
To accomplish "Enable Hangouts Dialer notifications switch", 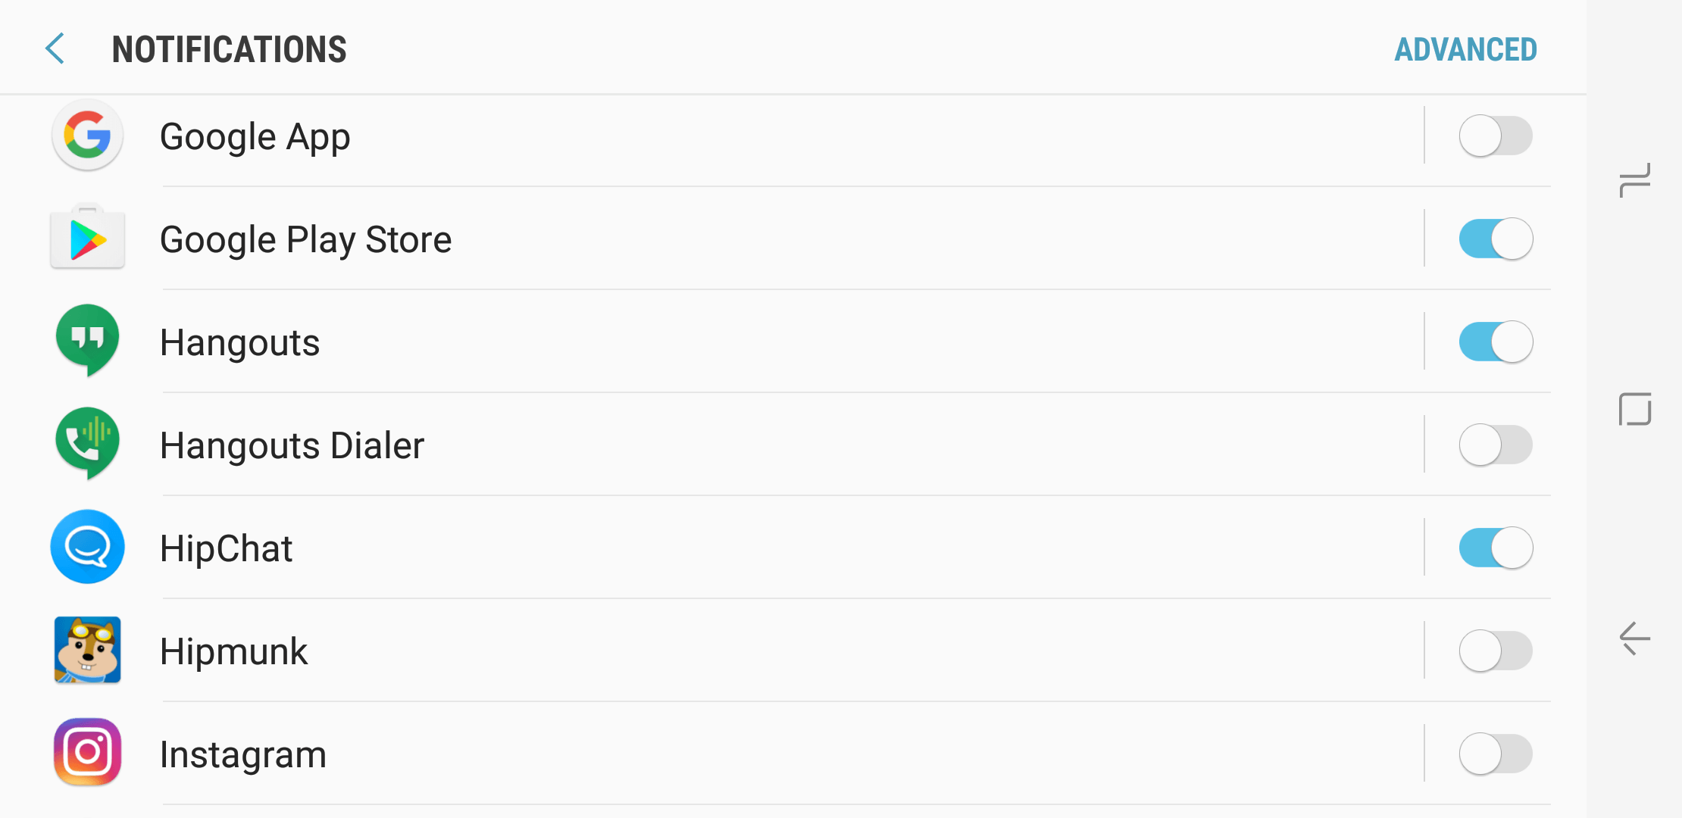I will (1496, 445).
